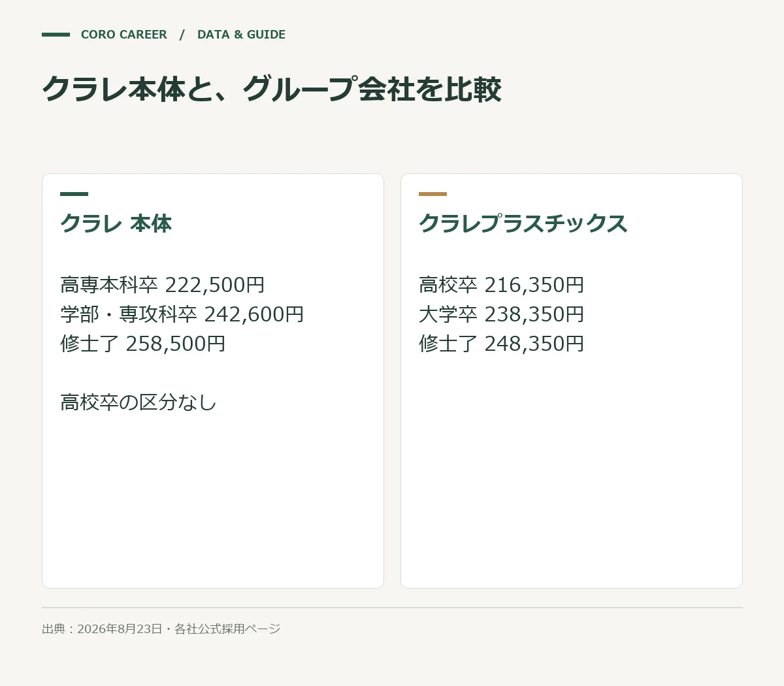784x686 pixels.
Task: Select the 高校卒 216,350円 line
Action: click(502, 285)
